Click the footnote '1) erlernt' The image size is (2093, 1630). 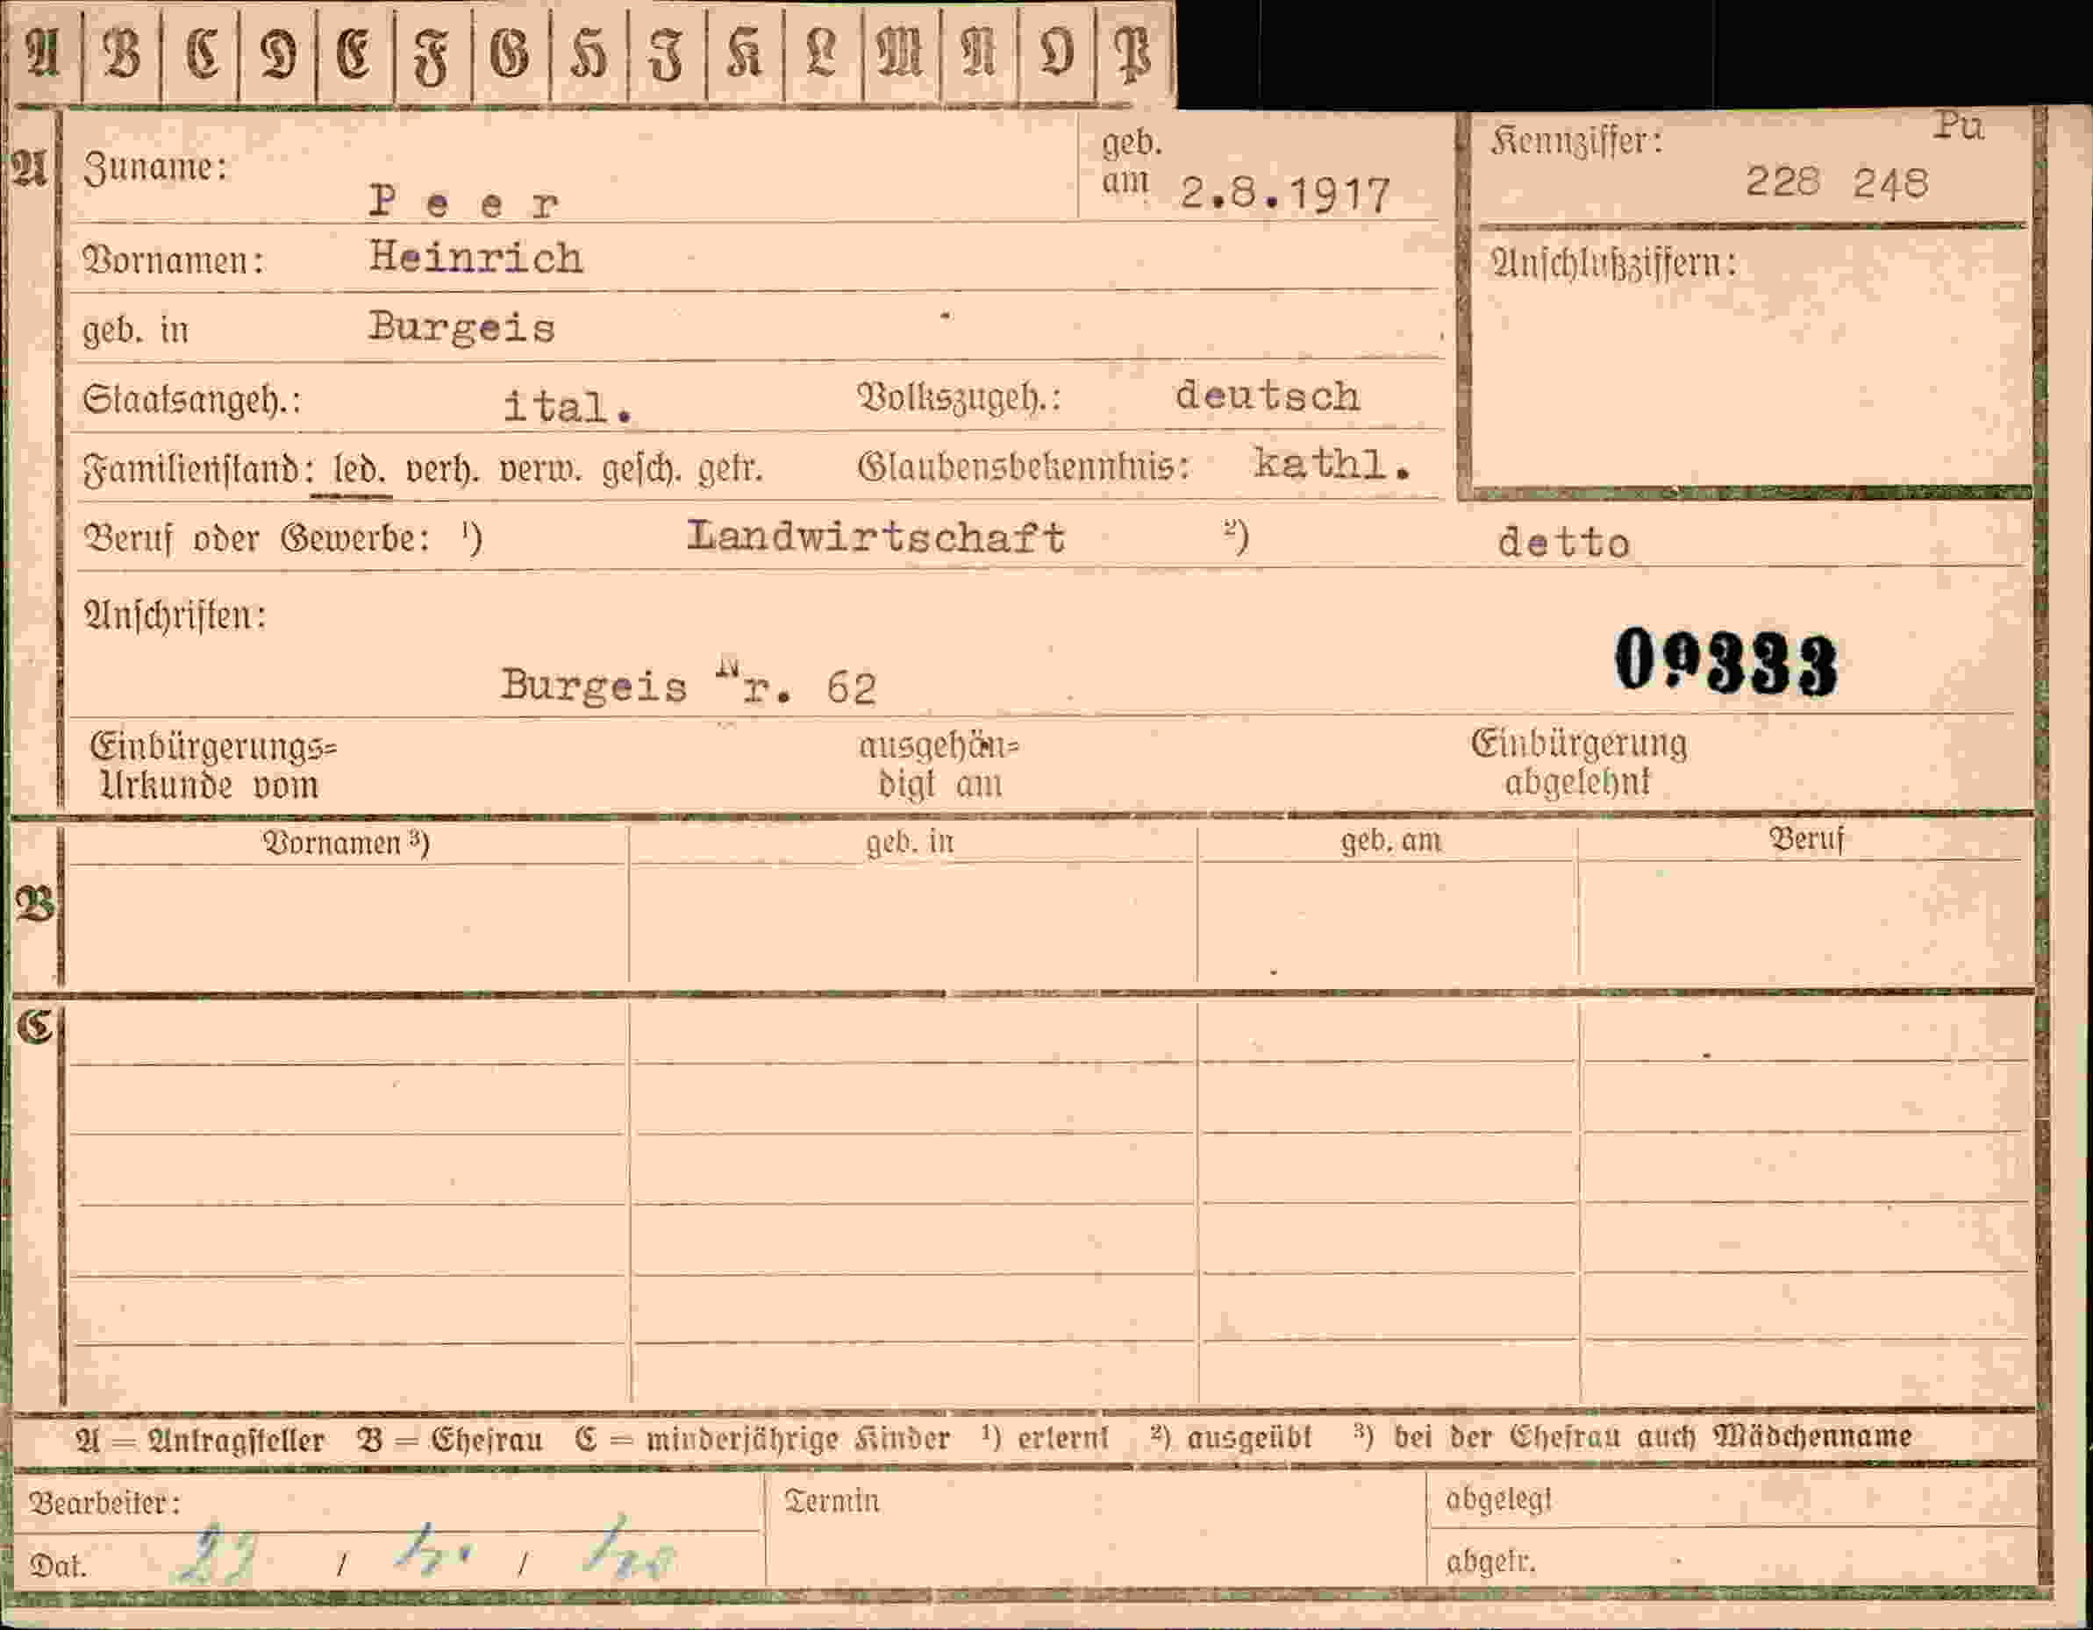click(x=1046, y=1439)
